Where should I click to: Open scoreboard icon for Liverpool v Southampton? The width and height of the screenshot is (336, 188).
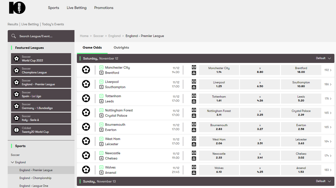pos(194,81)
